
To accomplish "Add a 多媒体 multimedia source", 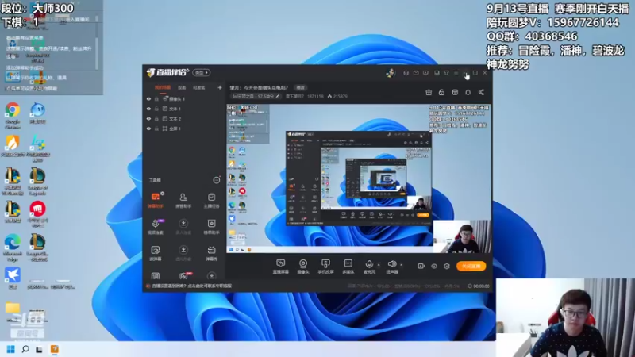I will (348, 267).
